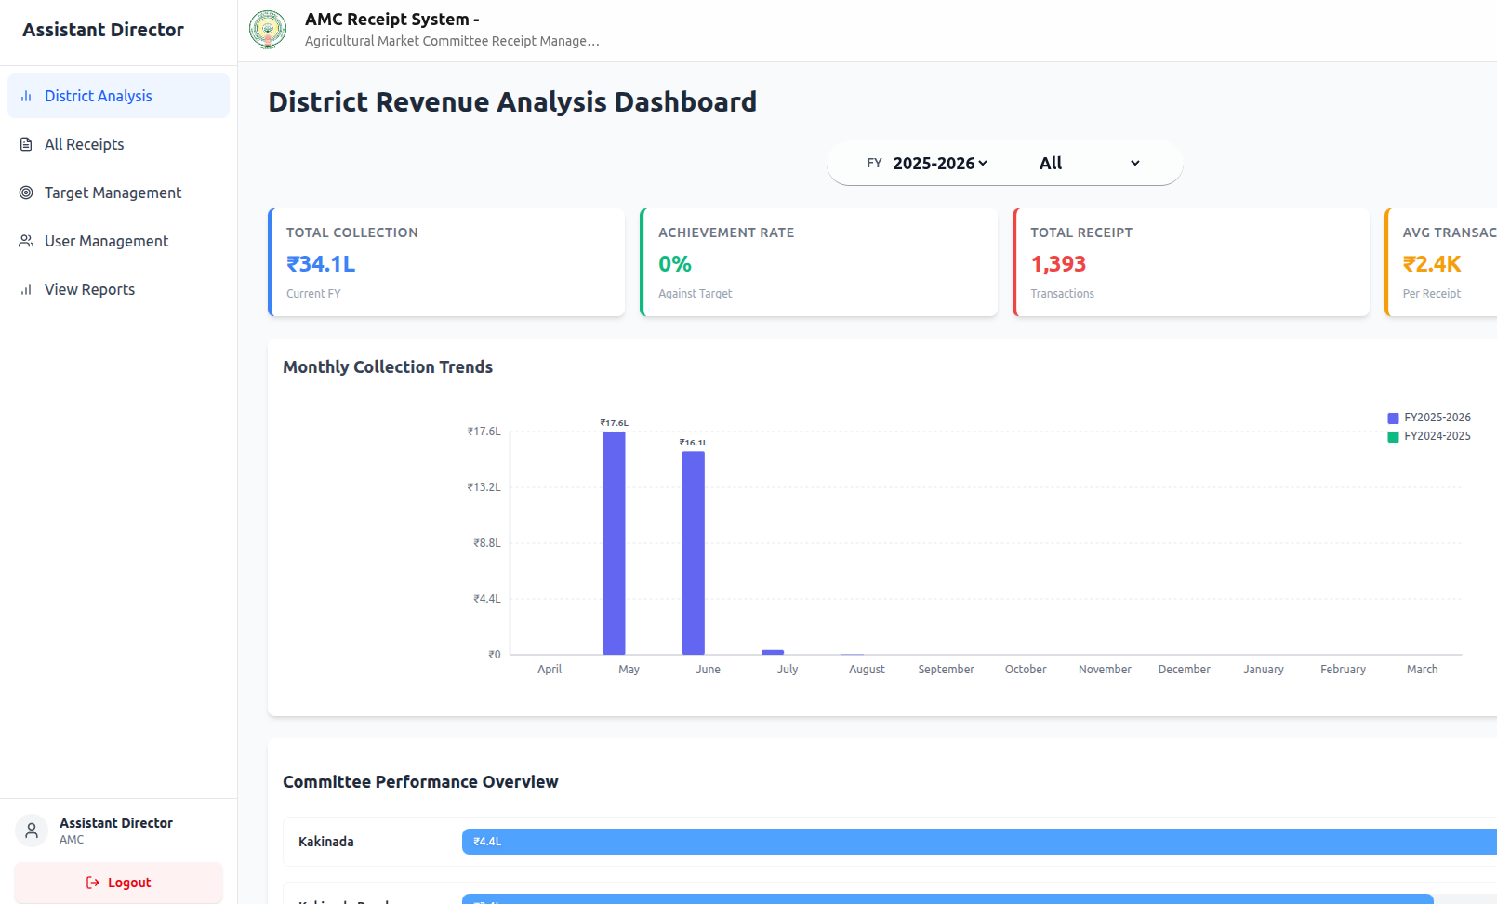Click the View Reports chart icon
The height and width of the screenshot is (904, 1497).
pyautogui.click(x=26, y=289)
